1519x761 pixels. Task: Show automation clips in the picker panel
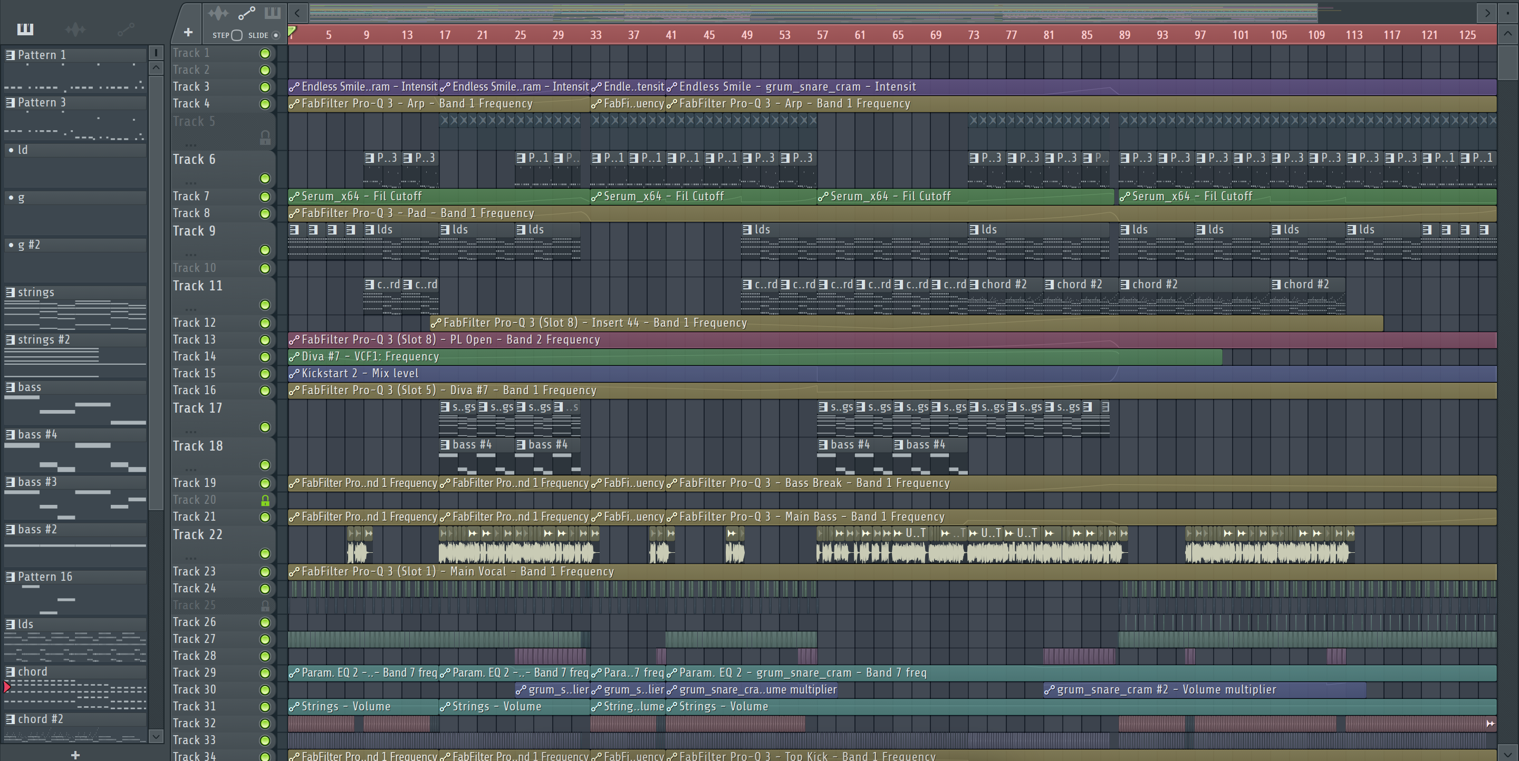[x=126, y=28]
